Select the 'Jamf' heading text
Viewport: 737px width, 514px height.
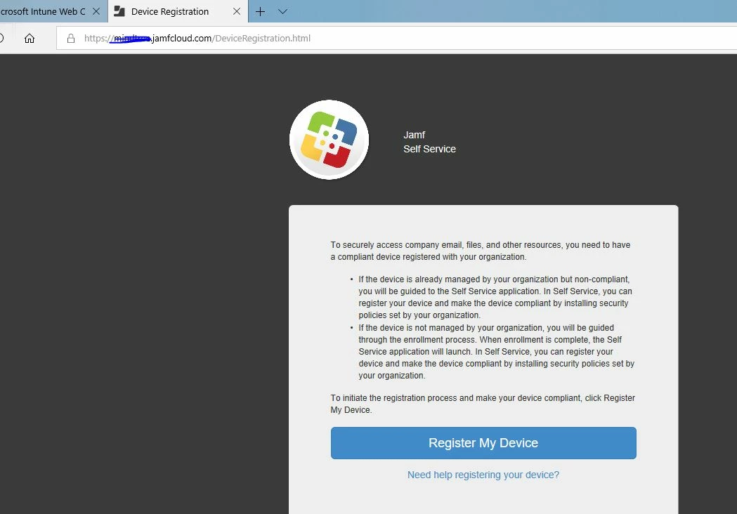point(414,135)
